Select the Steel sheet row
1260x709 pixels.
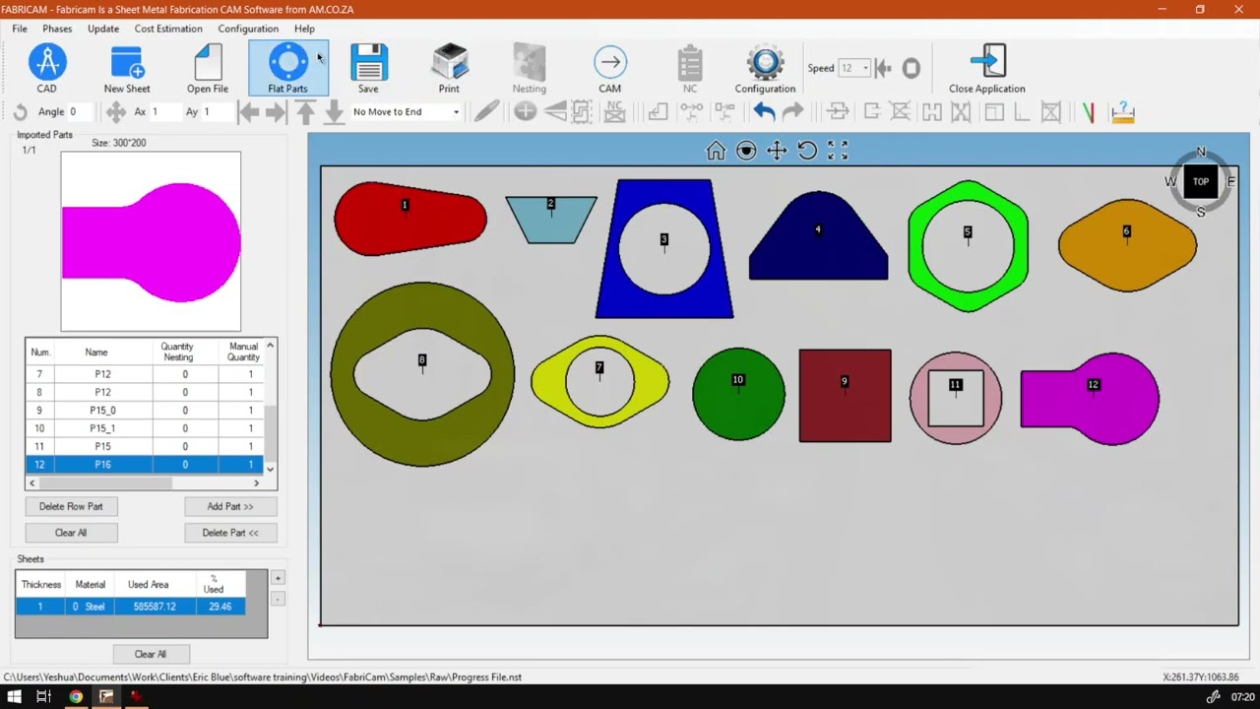tap(131, 607)
